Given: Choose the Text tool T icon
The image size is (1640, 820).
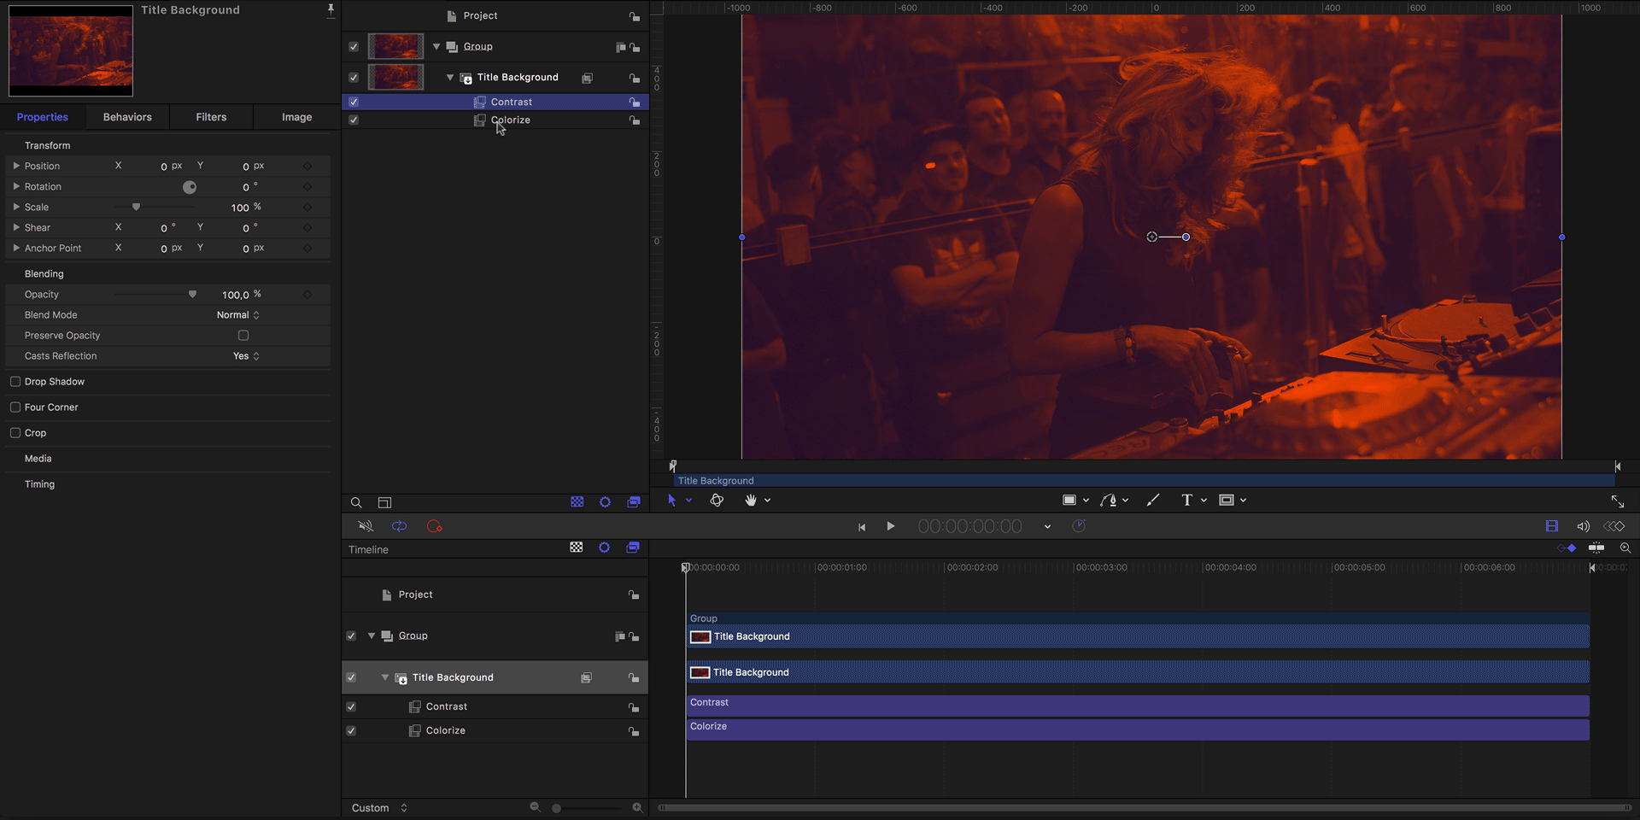Looking at the screenshot, I should 1186,501.
